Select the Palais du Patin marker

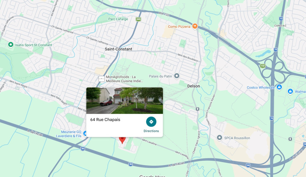tap(177, 76)
